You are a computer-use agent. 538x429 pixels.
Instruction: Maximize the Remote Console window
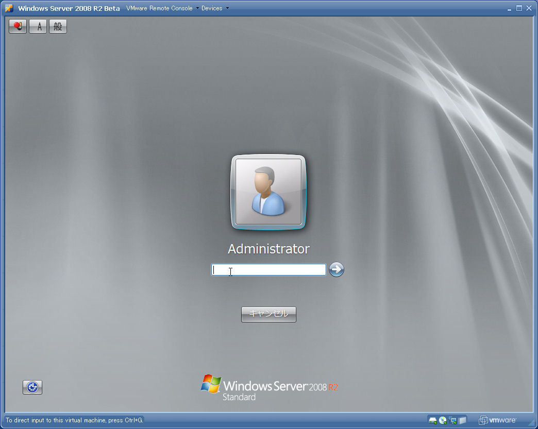pyautogui.click(x=519, y=8)
